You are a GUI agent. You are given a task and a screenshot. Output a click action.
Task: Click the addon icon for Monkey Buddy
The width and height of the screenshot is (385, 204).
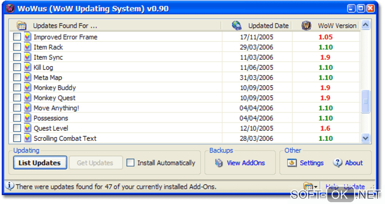click(x=28, y=88)
